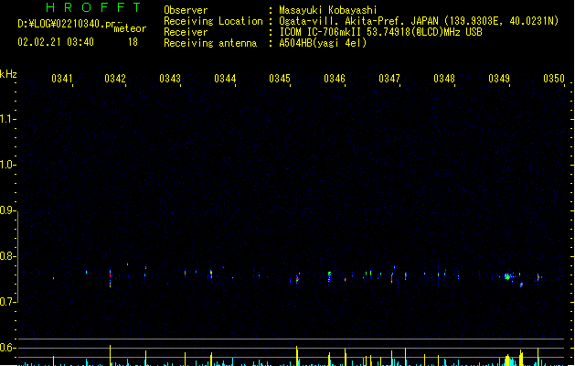Click the 0.6 frequency axis label
Screen dimensions: 575x366
click(7, 348)
